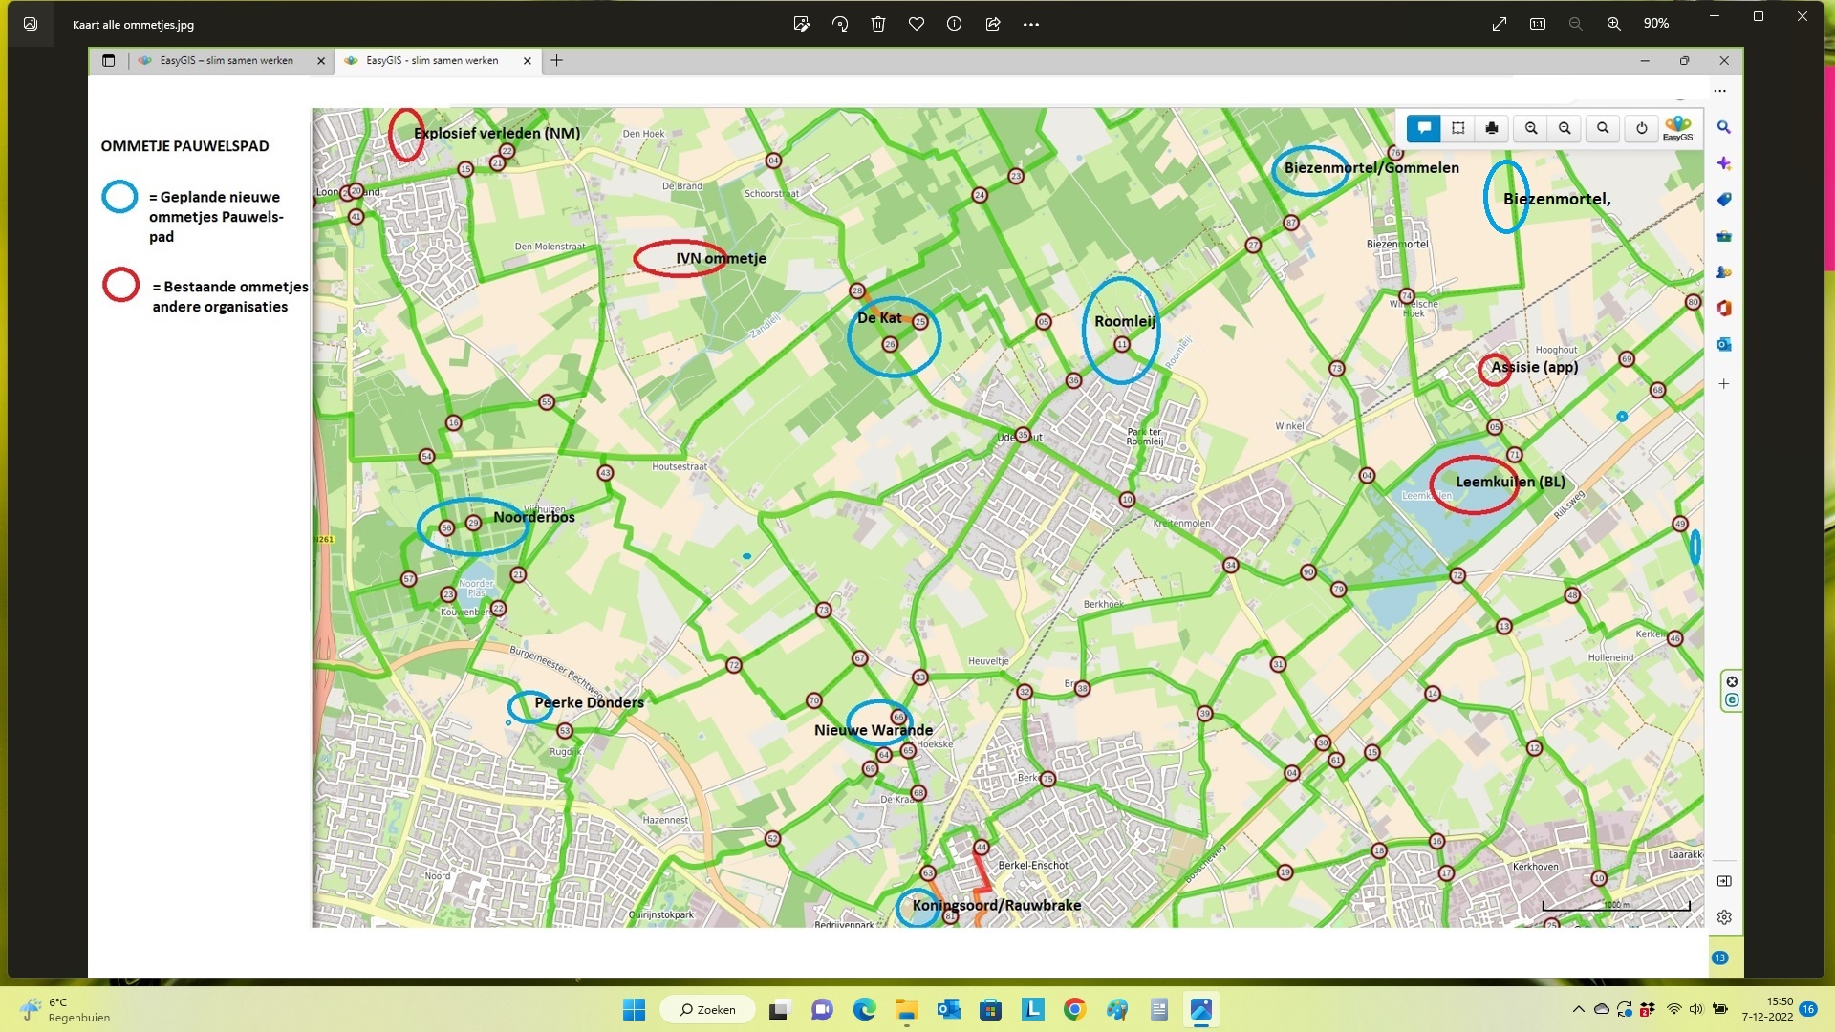This screenshot has height=1032, width=1835.
Task: Zoom out with the Photos minus magnifier
Action: [1576, 24]
